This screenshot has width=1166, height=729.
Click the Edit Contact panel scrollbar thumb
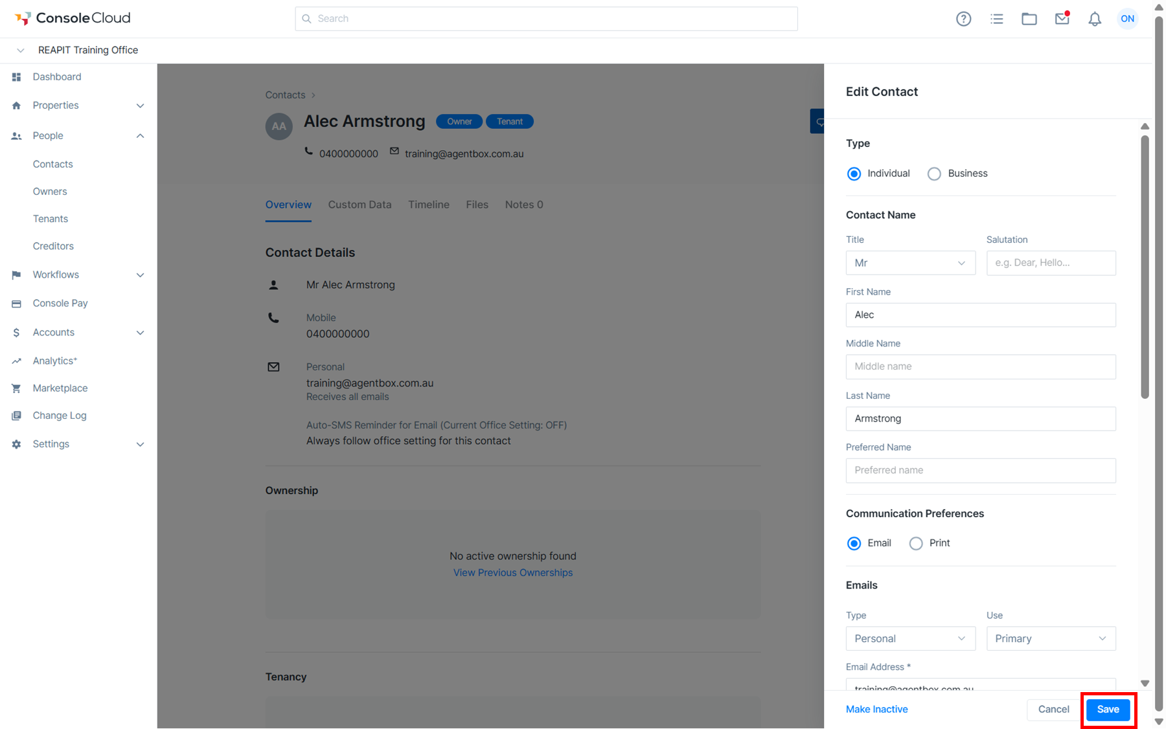1145,267
